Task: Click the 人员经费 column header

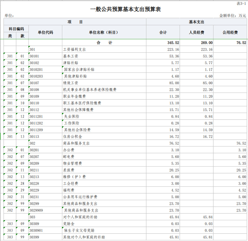Action: click(x=196, y=32)
